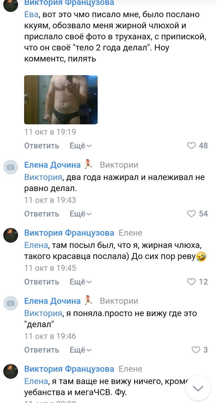
Task: Tap the heart icon showing 12 likes
Action: click(x=192, y=282)
